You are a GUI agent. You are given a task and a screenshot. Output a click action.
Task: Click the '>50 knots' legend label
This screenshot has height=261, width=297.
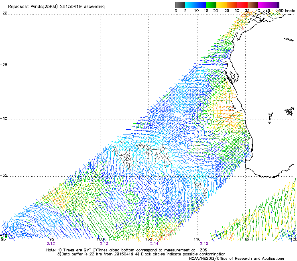(x=285, y=11)
